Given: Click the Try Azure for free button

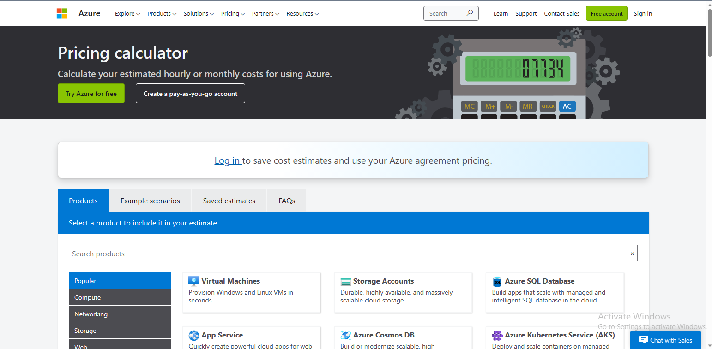Looking at the screenshot, I should tap(91, 94).
